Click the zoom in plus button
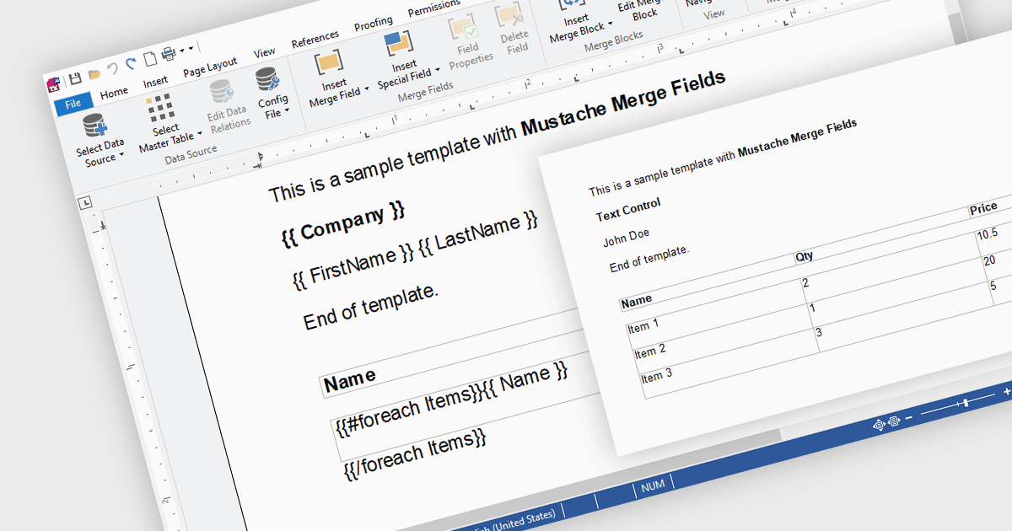 click(x=1006, y=392)
